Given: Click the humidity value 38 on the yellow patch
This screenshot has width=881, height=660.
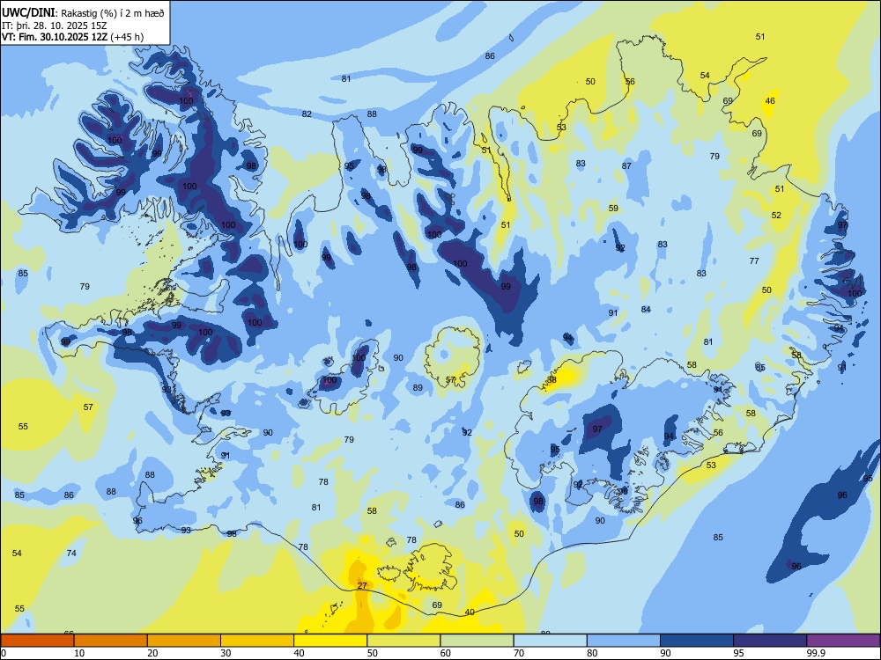Looking at the screenshot, I should [x=552, y=380].
